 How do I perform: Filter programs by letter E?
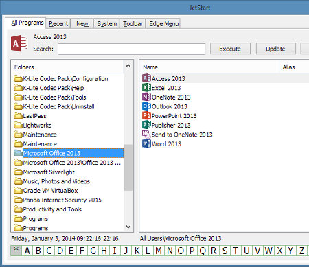point(71,251)
